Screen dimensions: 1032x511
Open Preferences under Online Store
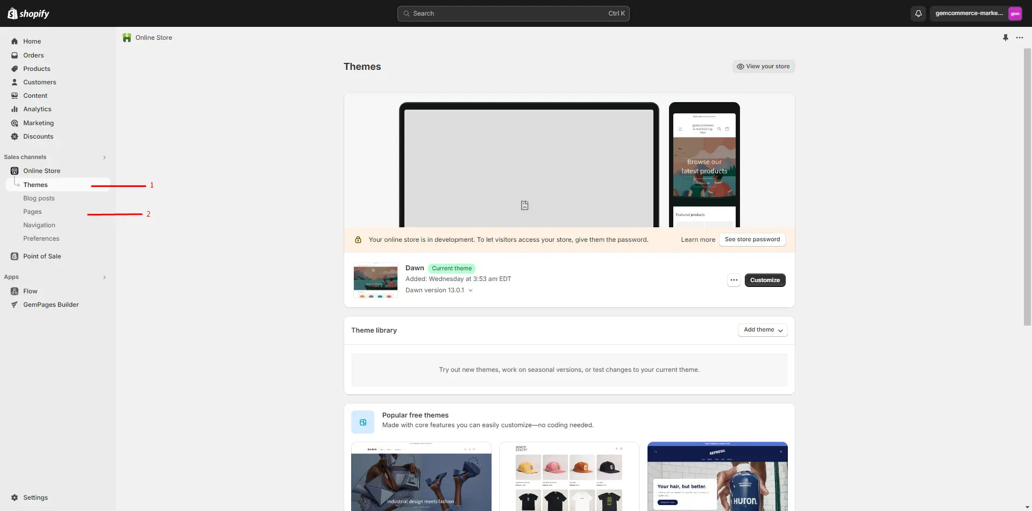point(41,239)
